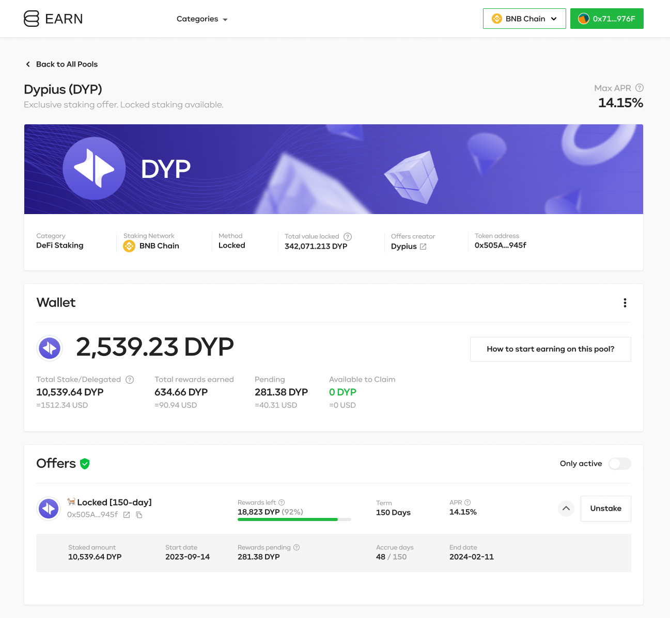Open Rewards pending info icon
Viewport: 670px width, 618px height.
coord(297,547)
